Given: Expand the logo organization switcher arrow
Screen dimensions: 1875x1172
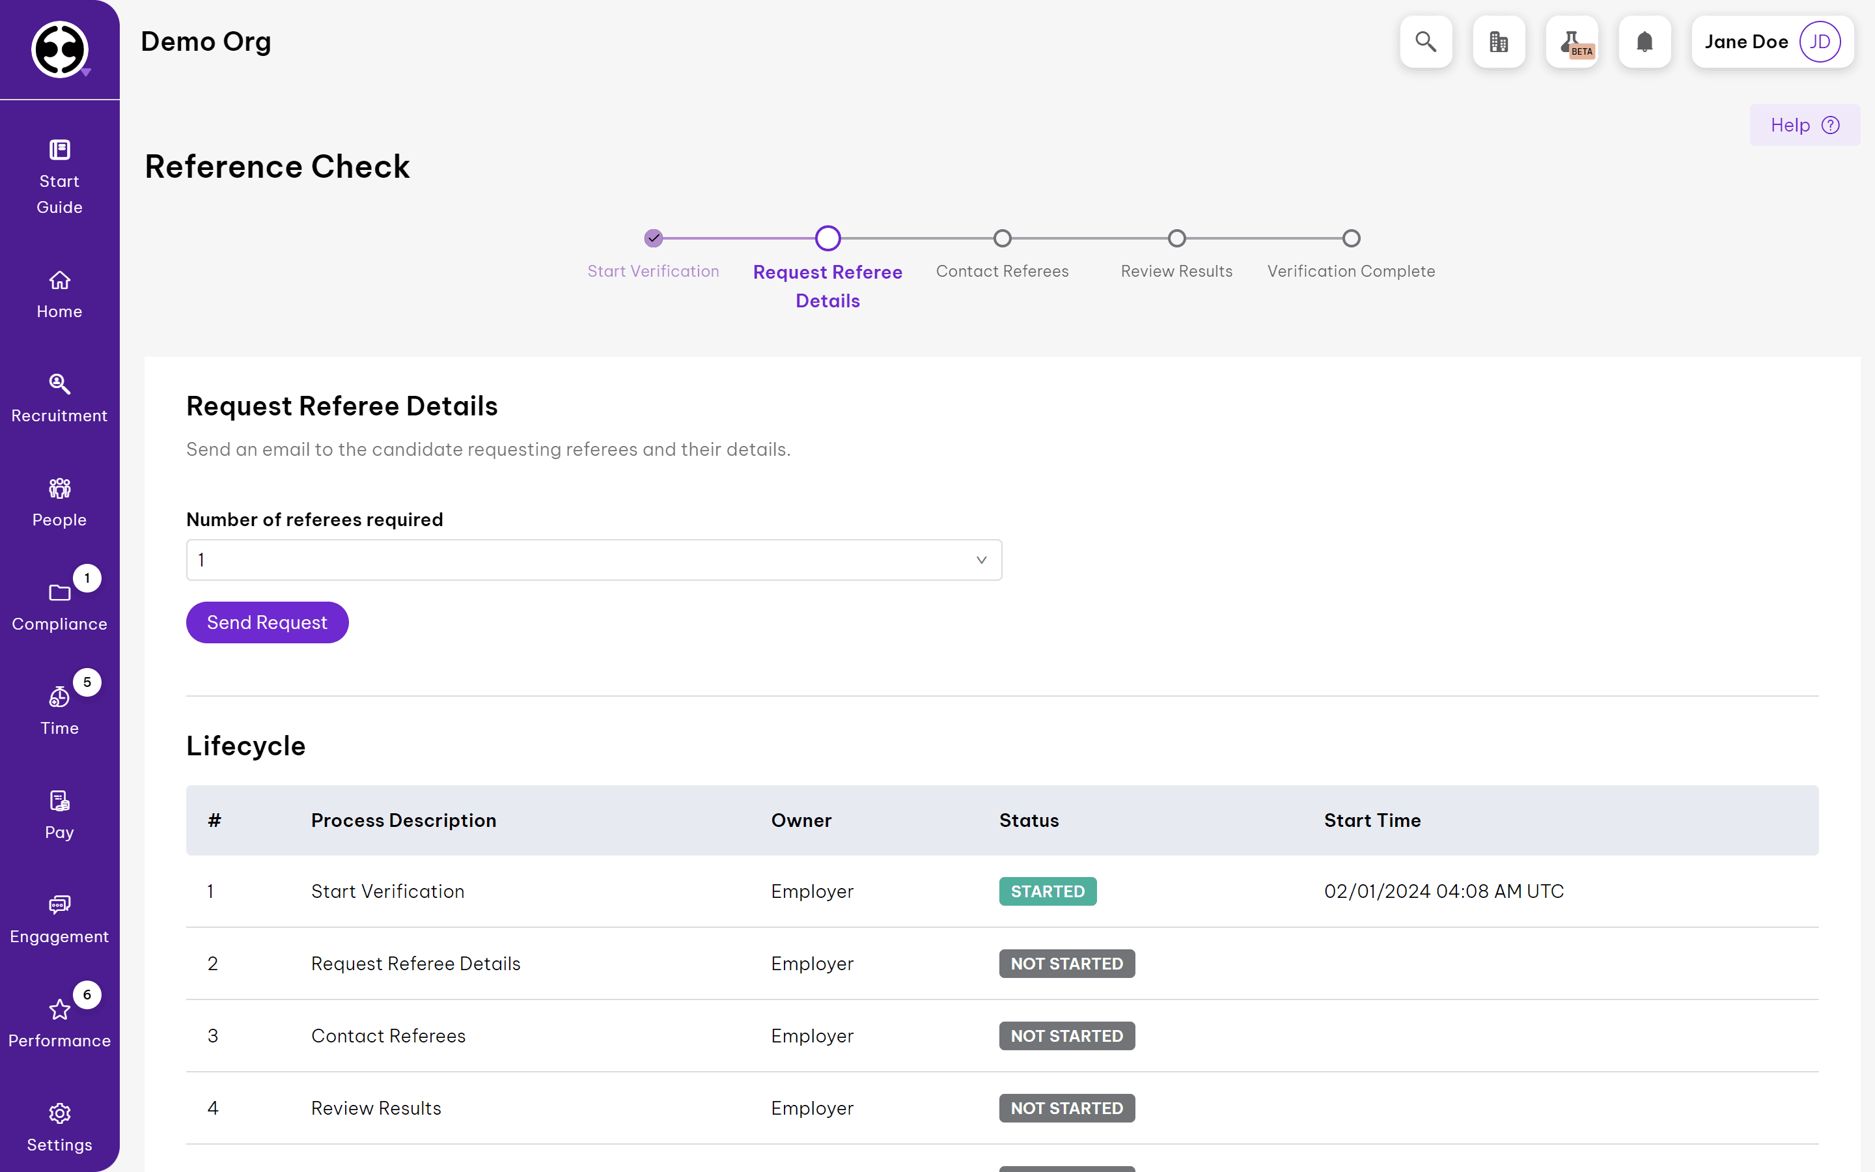Looking at the screenshot, I should (86, 72).
